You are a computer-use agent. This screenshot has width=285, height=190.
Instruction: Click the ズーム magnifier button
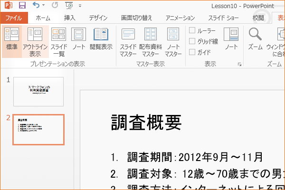[x=255, y=39]
